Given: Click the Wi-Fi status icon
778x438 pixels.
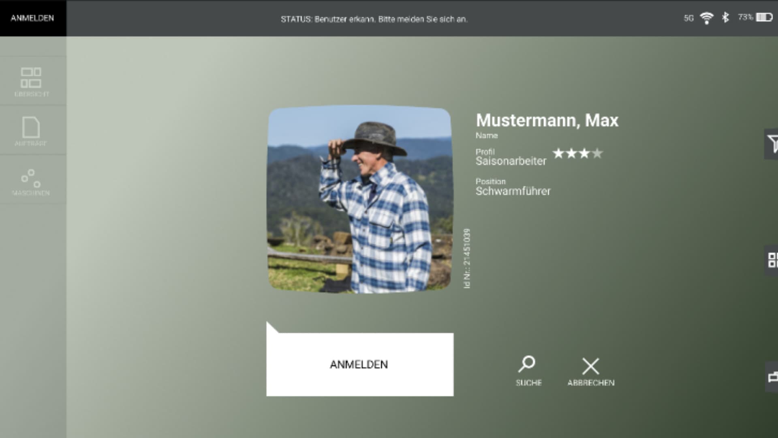Looking at the screenshot, I should click(x=707, y=18).
